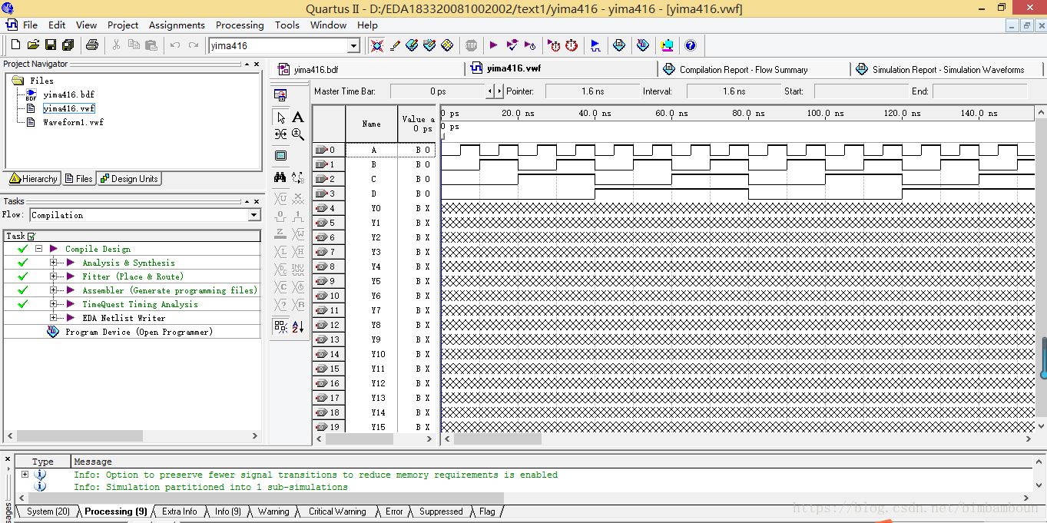Open the Assignments menu
1047x523 pixels.
177,25
